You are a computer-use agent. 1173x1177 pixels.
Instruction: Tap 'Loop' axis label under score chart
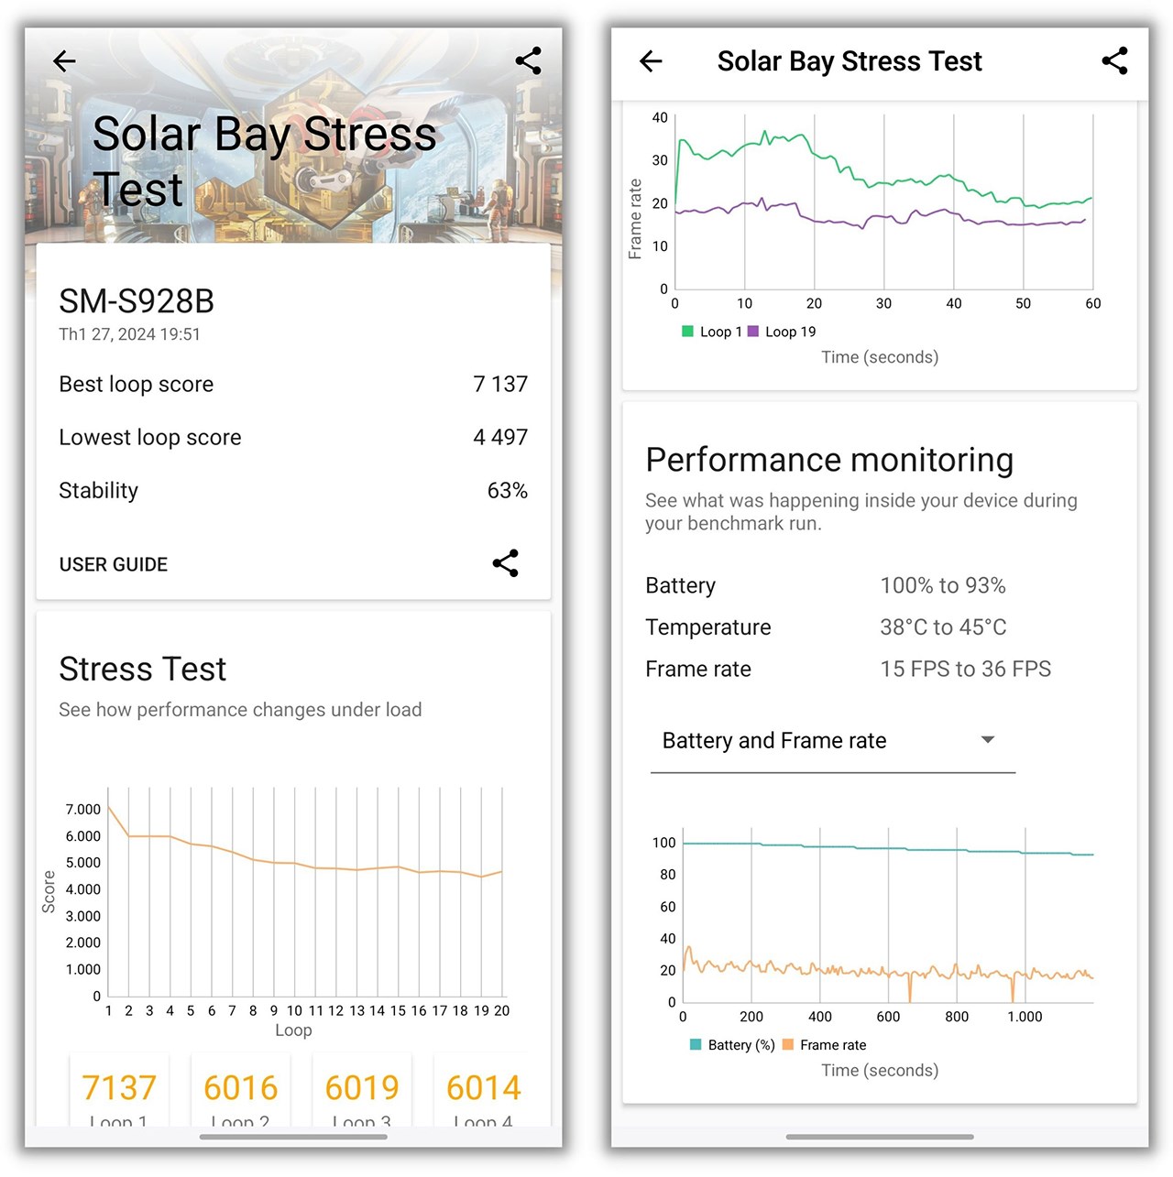tap(293, 1030)
